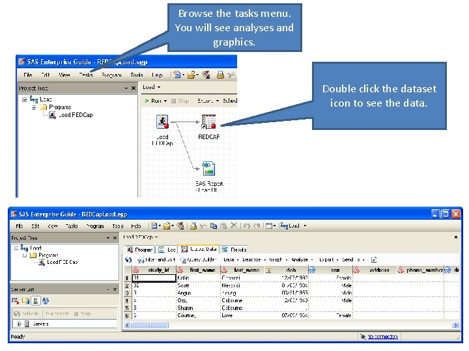This screenshot has width=469, height=351.
Task: Click Filter and Sort button
Action: coord(156,259)
